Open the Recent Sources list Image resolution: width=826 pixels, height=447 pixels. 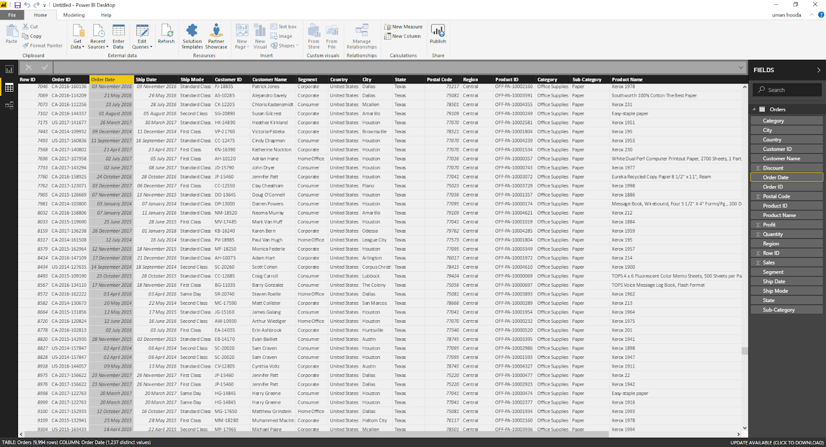click(98, 37)
